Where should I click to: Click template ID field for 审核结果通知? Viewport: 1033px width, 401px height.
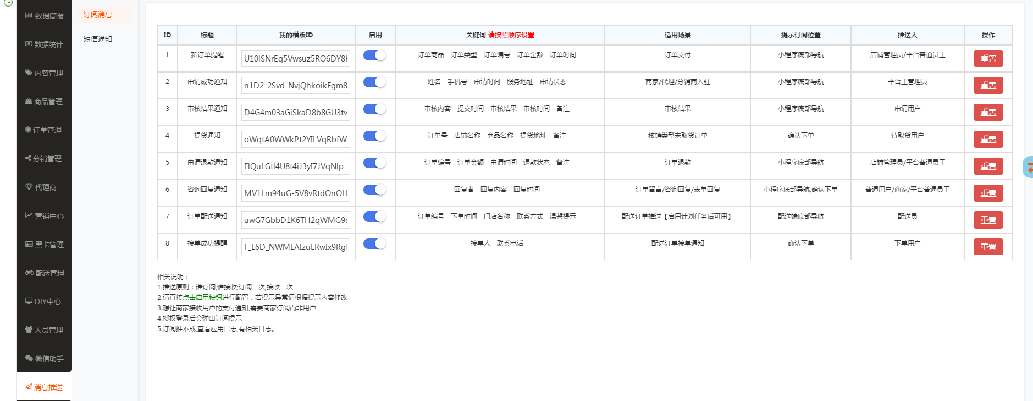296,113
